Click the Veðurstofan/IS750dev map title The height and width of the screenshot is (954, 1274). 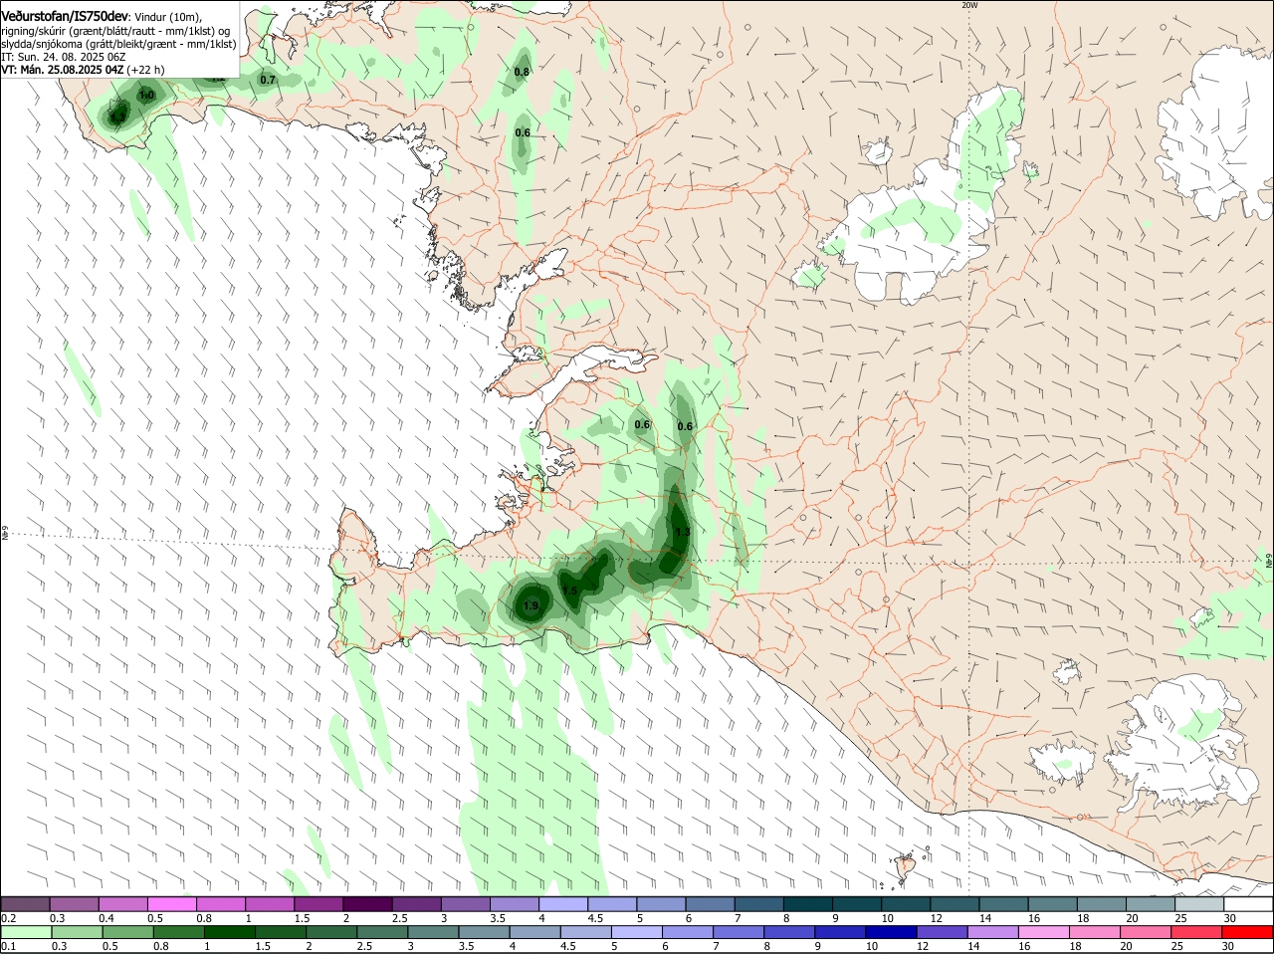click(x=65, y=16)
